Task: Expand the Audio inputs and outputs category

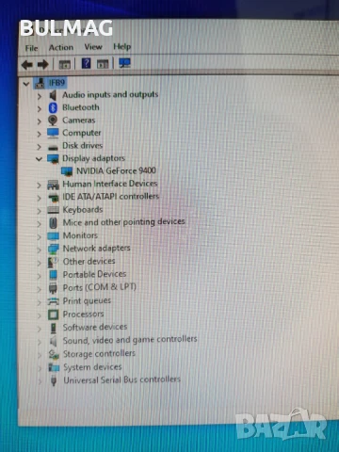Action: pyautogui.click(x=40, y=96)
